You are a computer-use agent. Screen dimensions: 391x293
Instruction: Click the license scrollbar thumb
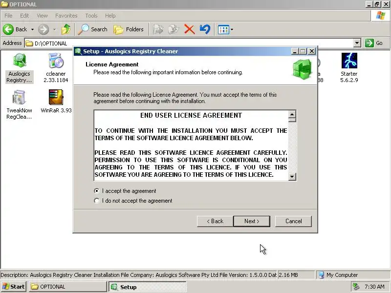point(292,120)
